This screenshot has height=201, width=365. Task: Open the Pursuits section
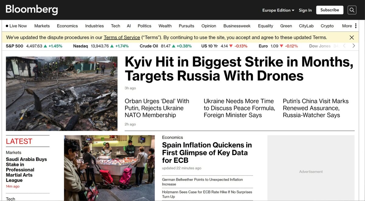click(186, 26)
